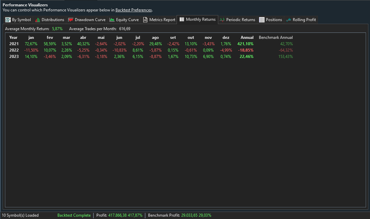
Task: Switch to the Monthly Returns tab
Action: [197, 19]
